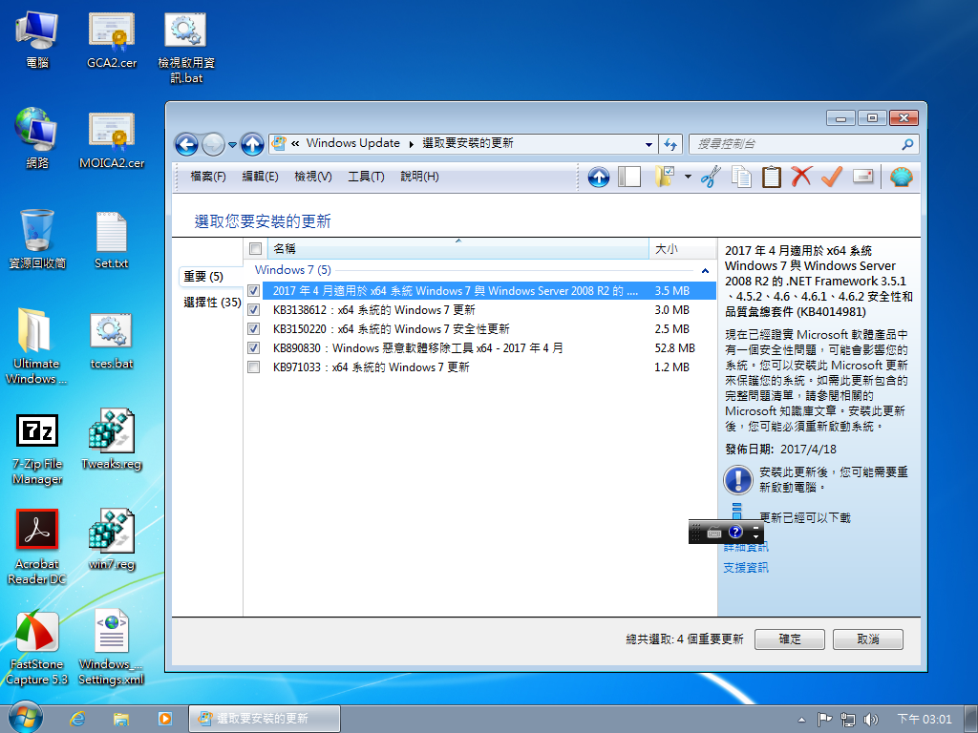Click Windows Update in the address breadcrumb
Viewport: 978px width, 733px height.
(353, 143)
